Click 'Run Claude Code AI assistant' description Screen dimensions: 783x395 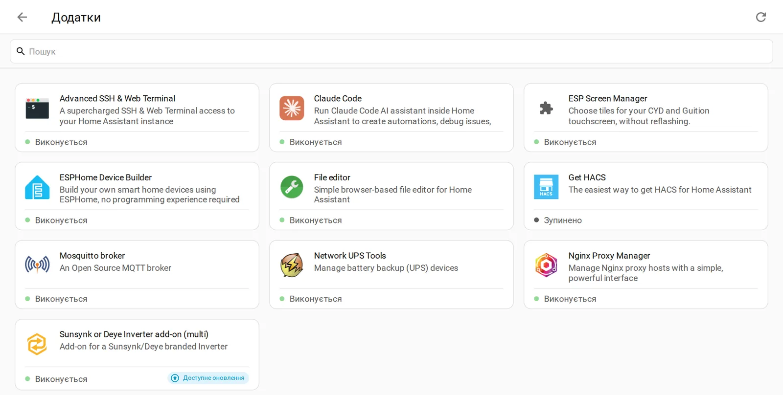[x=402, y=116]
